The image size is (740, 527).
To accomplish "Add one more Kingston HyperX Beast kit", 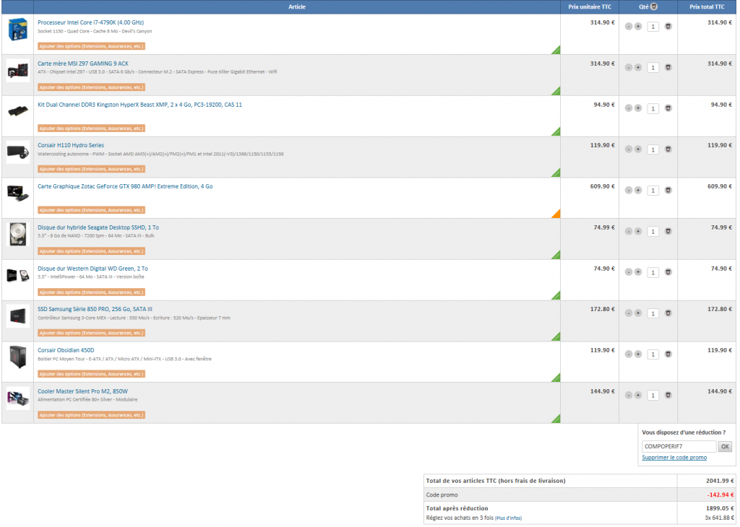I will [638, 108].
